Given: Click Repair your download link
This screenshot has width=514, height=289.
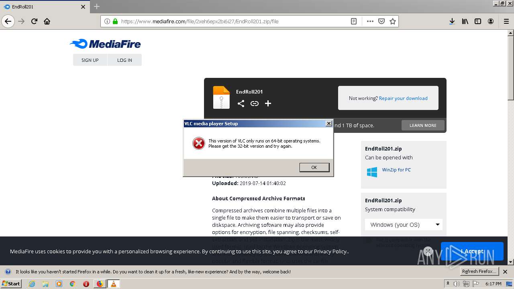Looking at the screenshot, I should pyautogui.click(x=403, y=98).
